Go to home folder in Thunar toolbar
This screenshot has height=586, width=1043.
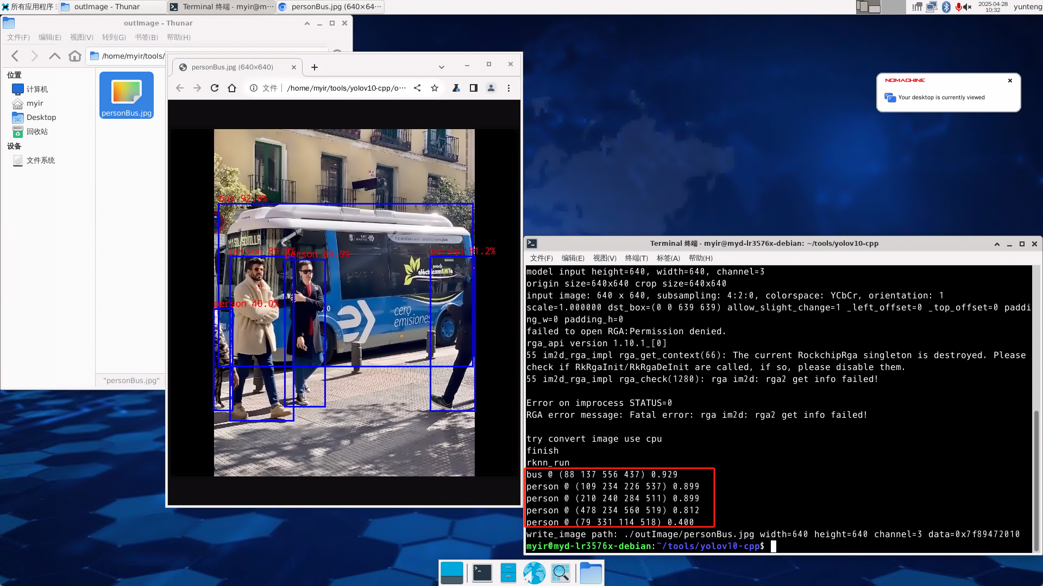click(75, 56)
